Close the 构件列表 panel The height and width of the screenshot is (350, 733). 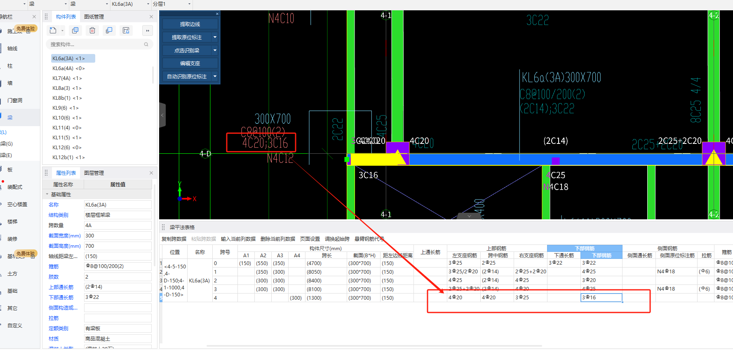151,17
